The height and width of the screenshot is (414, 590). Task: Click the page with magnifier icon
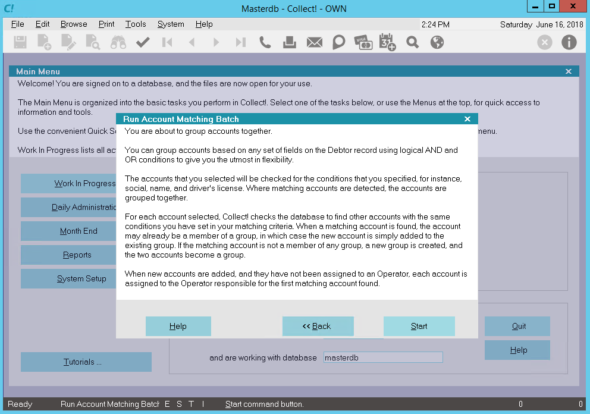(93, 42)
